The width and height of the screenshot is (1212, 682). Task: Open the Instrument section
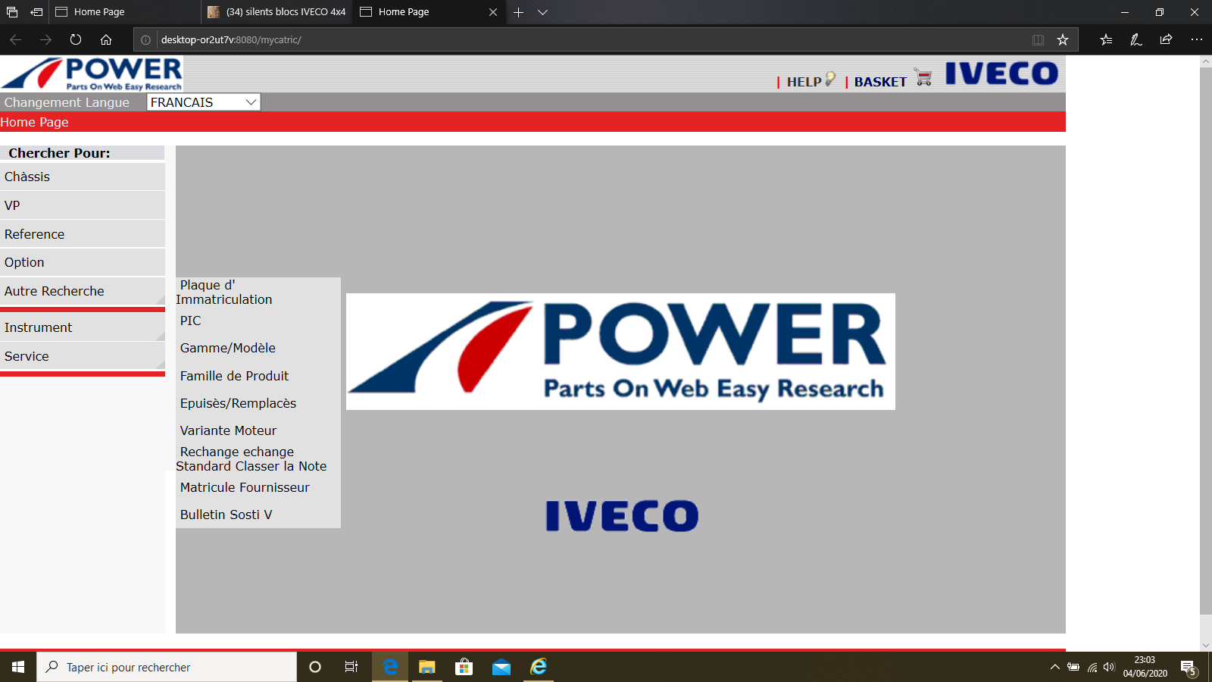coord(39,328)
